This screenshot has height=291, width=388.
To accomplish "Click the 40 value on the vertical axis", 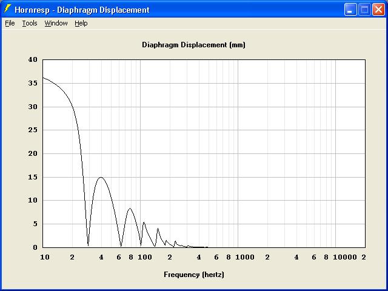I will 33,59.
